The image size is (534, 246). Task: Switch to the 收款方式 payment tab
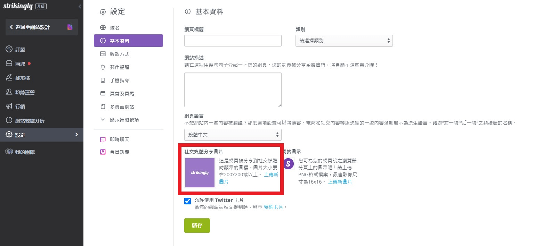120,54
